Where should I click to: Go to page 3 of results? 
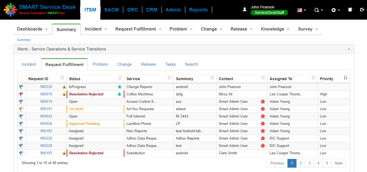coord(309,163)
